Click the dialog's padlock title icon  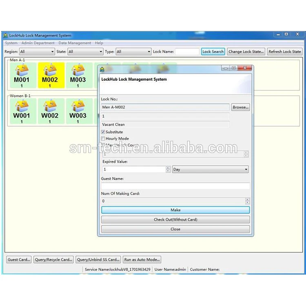[102, 69]
